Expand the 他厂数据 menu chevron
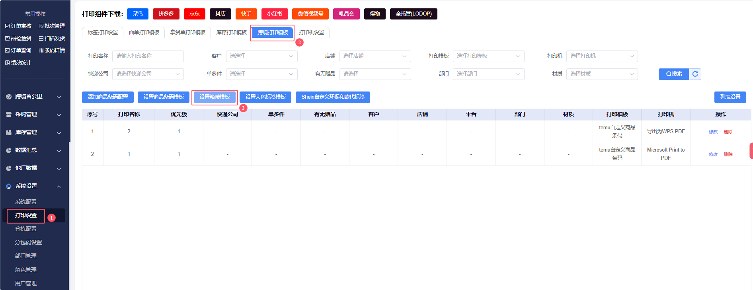This screenshot has height=290, width=753. pyautogui.click(x=59, y=169)
